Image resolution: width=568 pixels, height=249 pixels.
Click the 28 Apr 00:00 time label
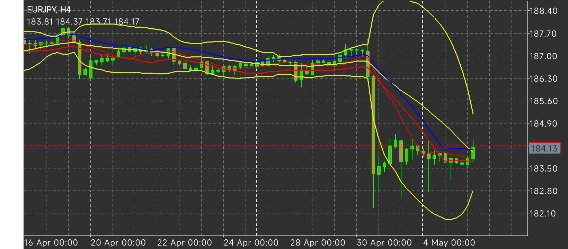coord(318,242)
